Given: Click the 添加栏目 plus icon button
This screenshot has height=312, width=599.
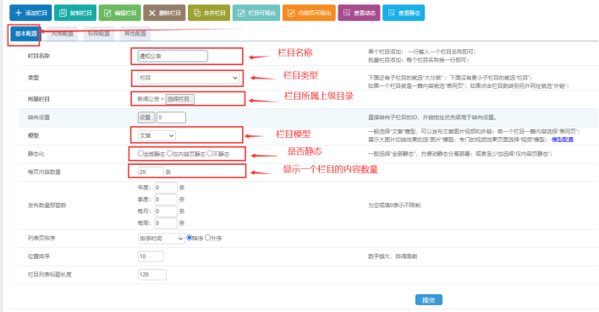Looking at the screenshot, I should 30,13.
